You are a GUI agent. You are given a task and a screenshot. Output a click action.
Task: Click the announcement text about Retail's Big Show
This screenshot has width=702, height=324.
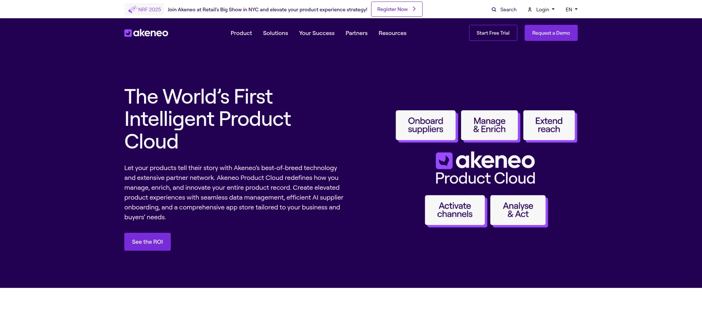click(x=267, y=9)
